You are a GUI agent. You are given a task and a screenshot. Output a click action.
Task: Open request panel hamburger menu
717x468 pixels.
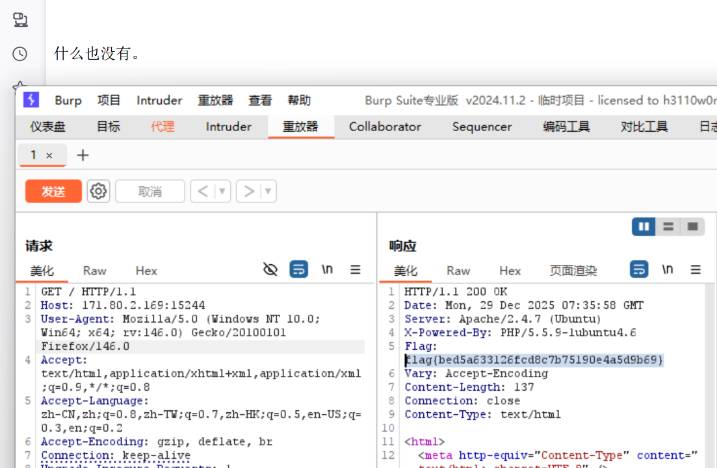click(x=356, y=269)
